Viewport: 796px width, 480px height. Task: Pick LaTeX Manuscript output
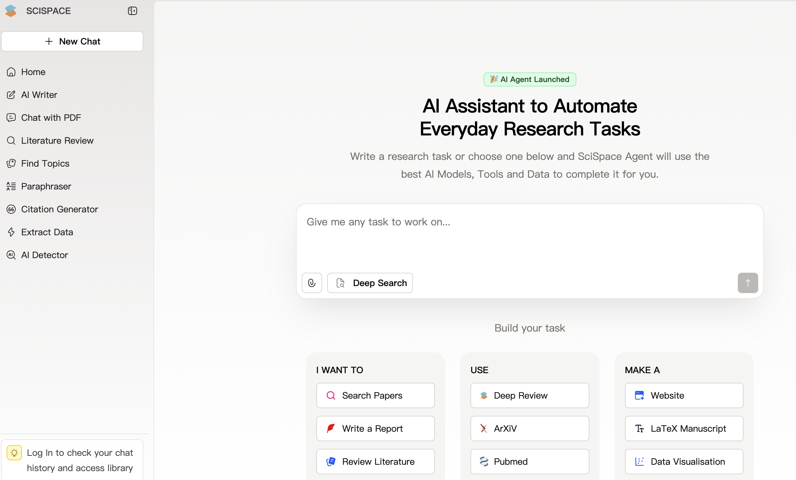click(x=683, y=428)
